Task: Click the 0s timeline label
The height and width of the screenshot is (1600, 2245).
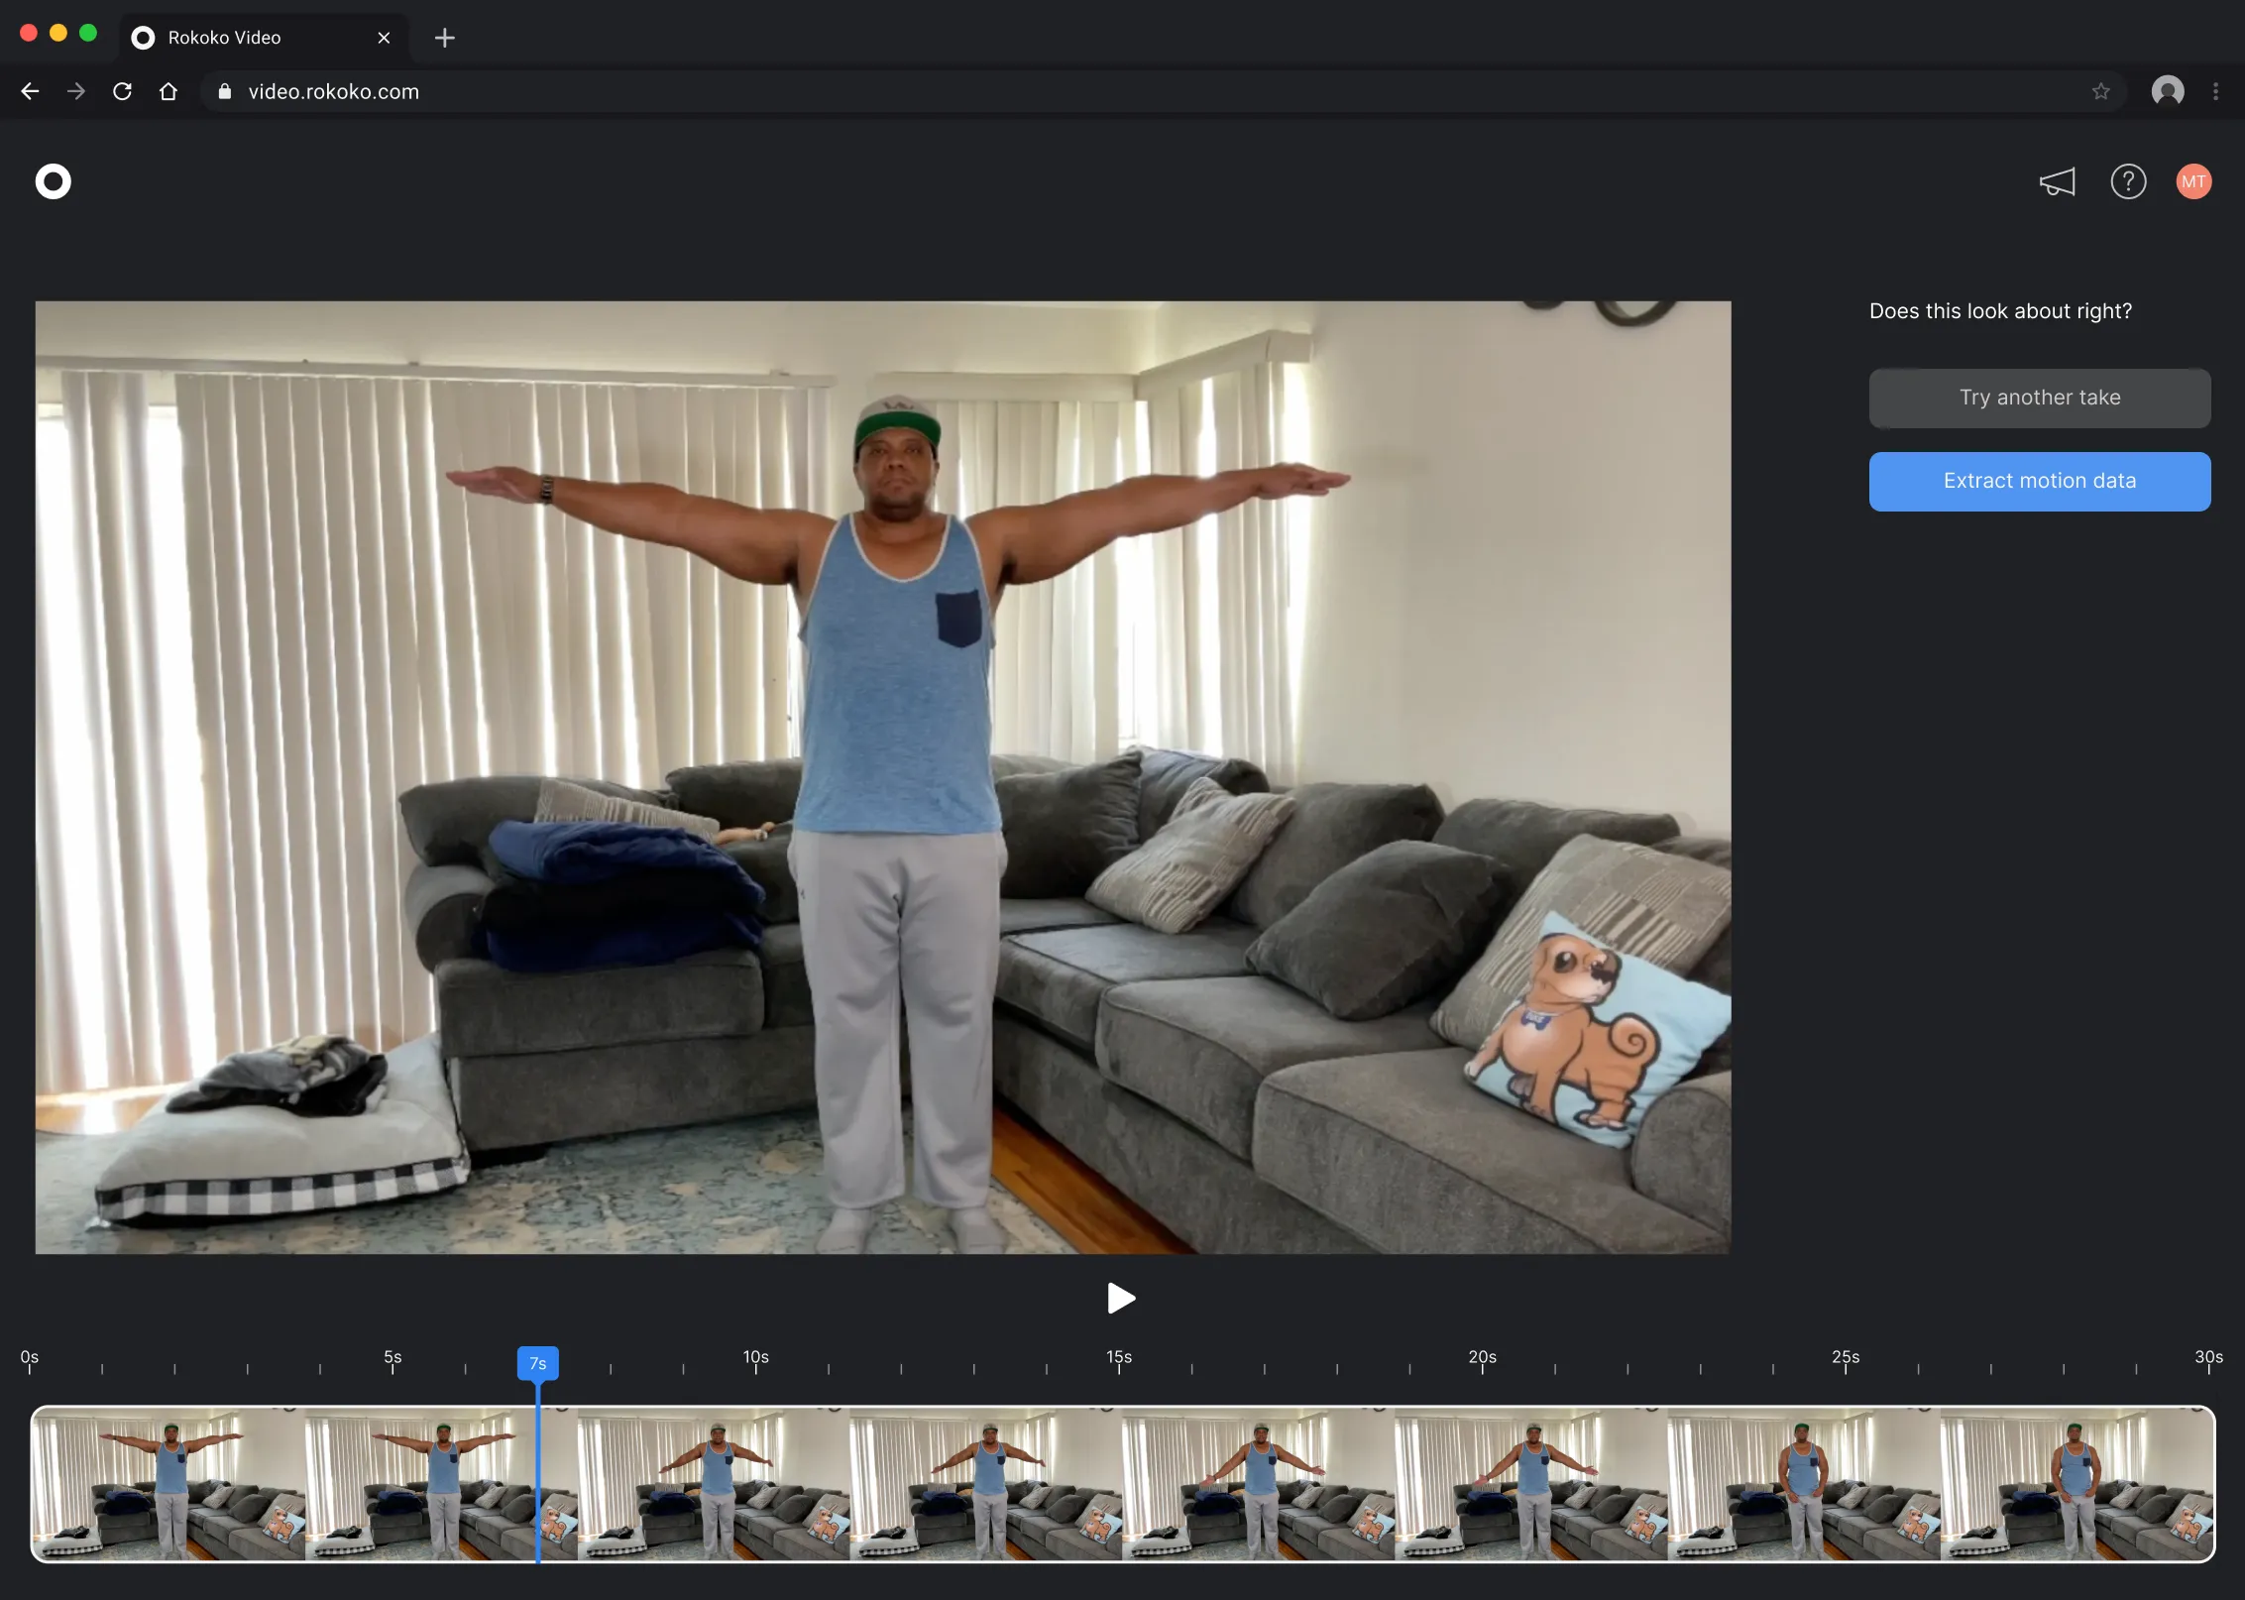Action: click(x=30, y=1357)
